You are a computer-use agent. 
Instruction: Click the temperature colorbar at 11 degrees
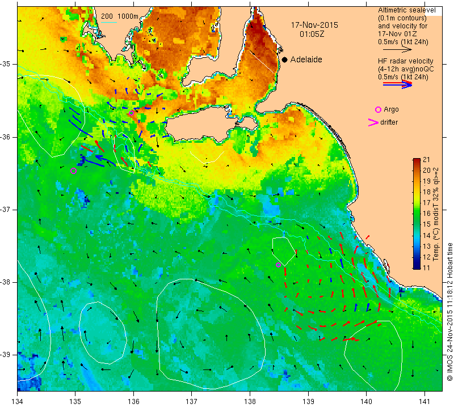pos(417,267)
